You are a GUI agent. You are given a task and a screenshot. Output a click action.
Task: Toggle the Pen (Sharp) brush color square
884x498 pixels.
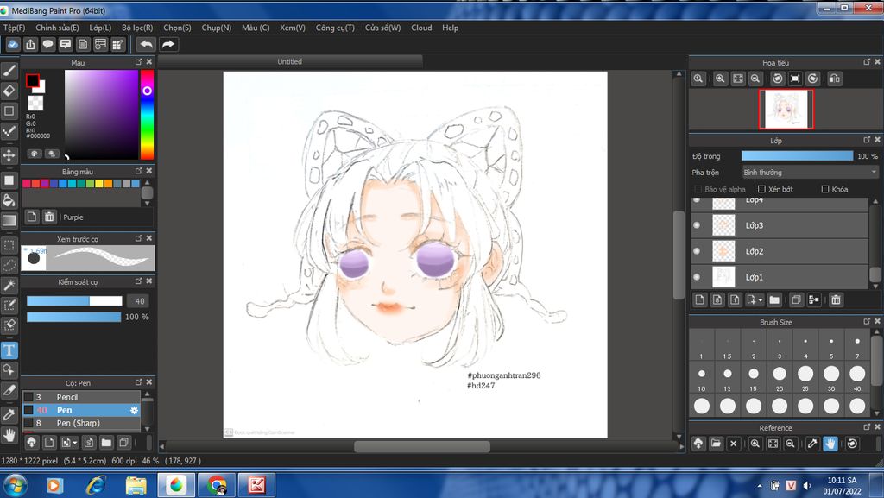coord(28,423)
